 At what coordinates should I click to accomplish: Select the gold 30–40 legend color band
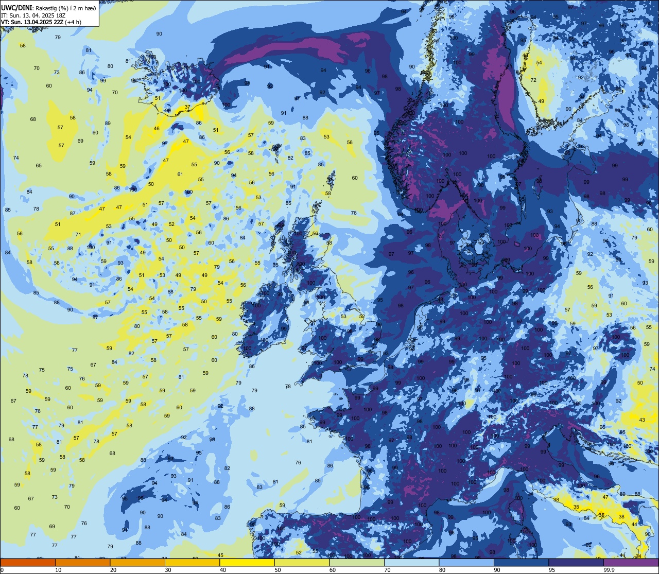click(192, 562)
